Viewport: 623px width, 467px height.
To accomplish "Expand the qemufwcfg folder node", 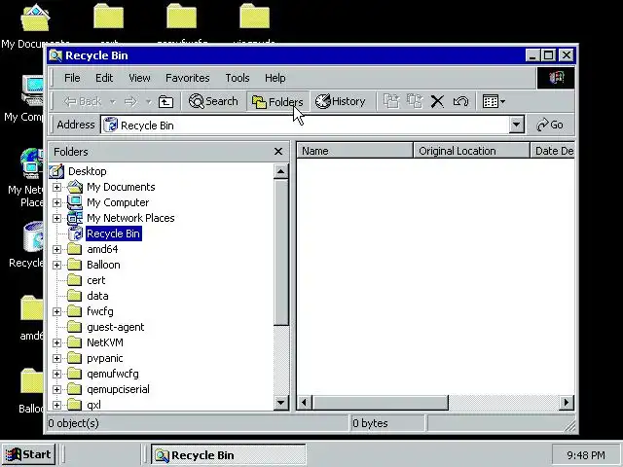I will click(x=56, y=374).
